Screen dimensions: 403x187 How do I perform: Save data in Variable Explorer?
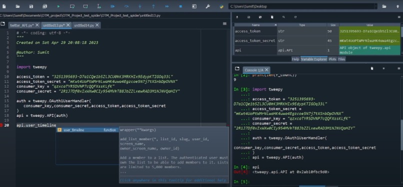point(248,17)
